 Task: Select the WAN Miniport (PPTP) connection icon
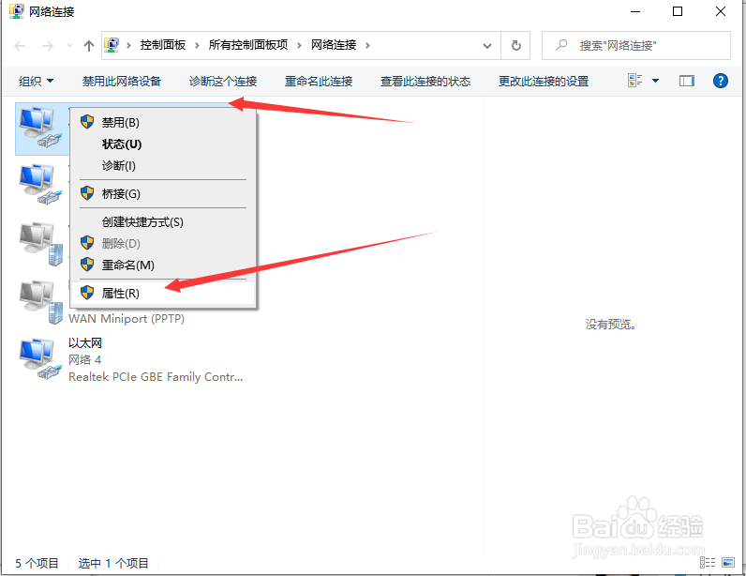pos(41,302)
